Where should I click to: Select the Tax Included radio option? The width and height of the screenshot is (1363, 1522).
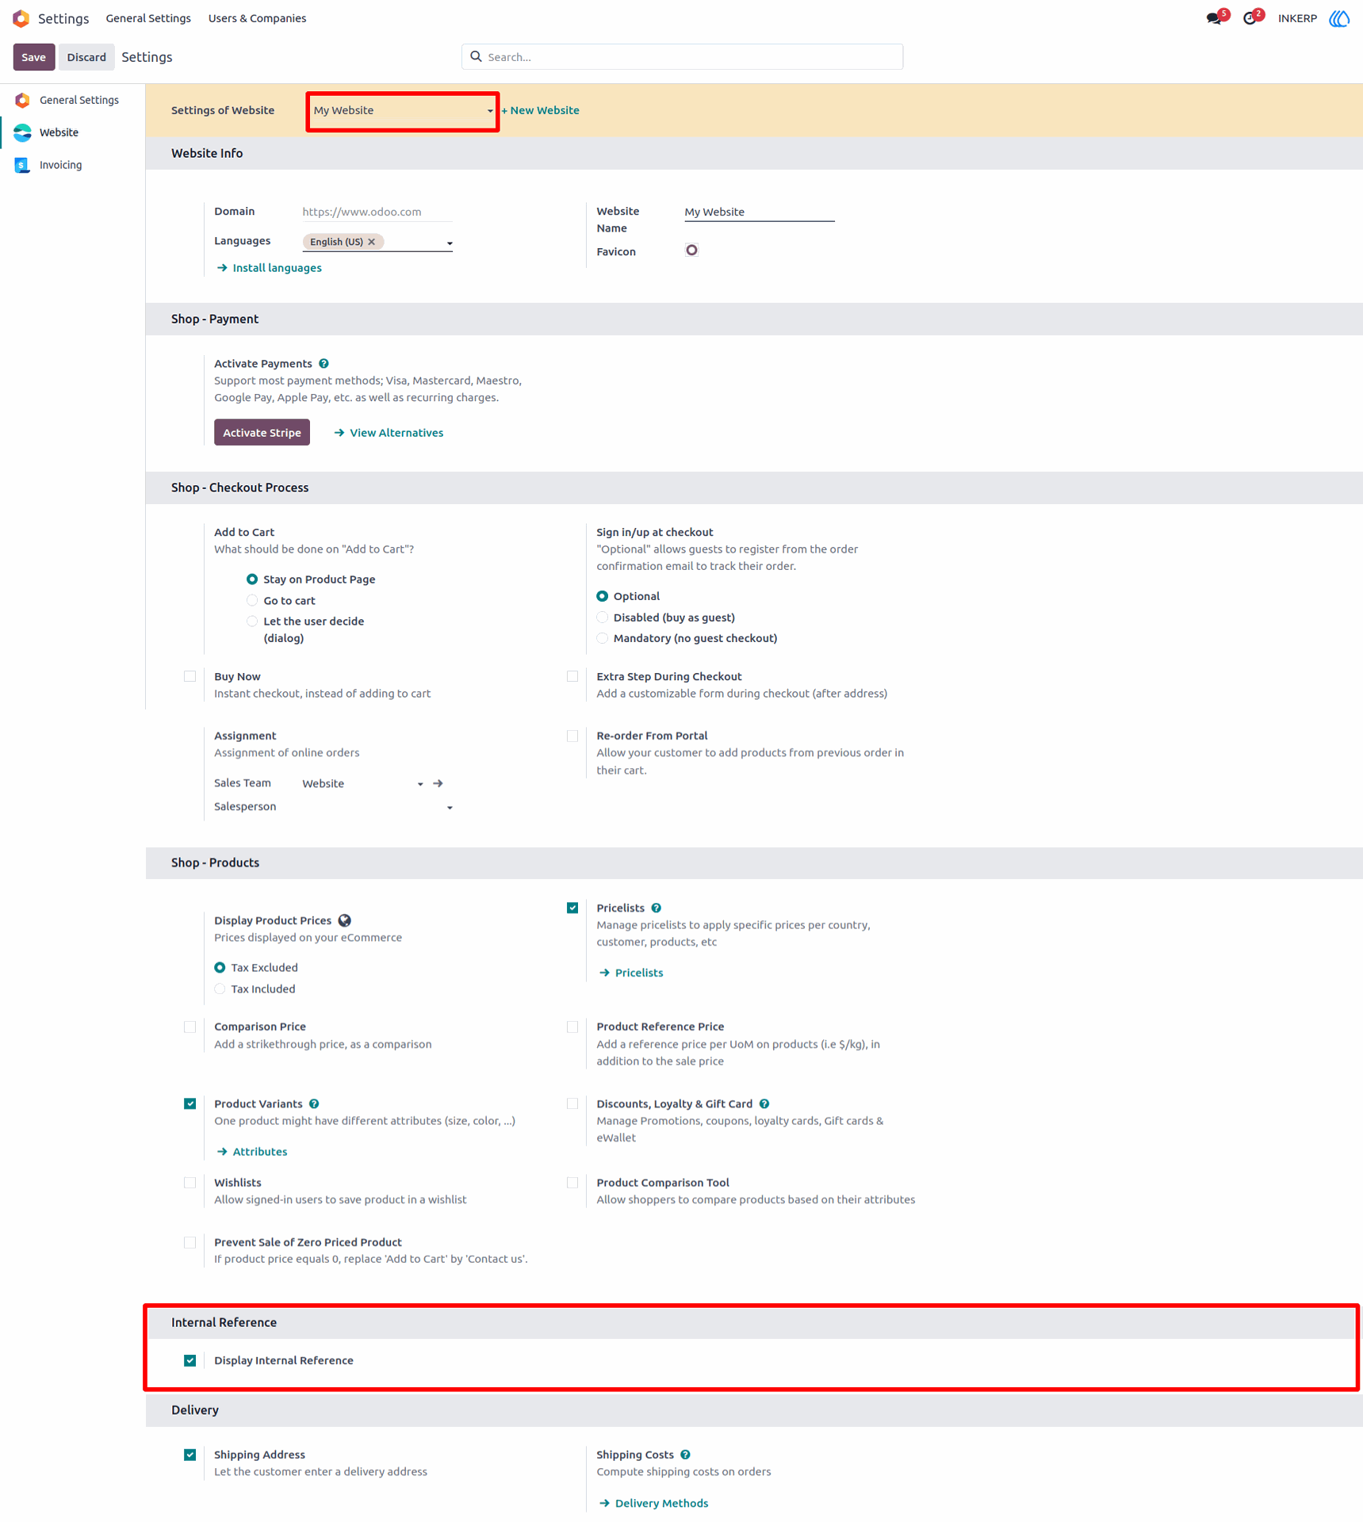click(220, 989)
